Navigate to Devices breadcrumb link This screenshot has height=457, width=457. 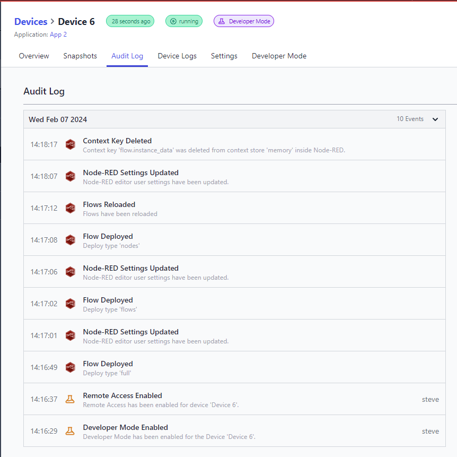point(31,22)
